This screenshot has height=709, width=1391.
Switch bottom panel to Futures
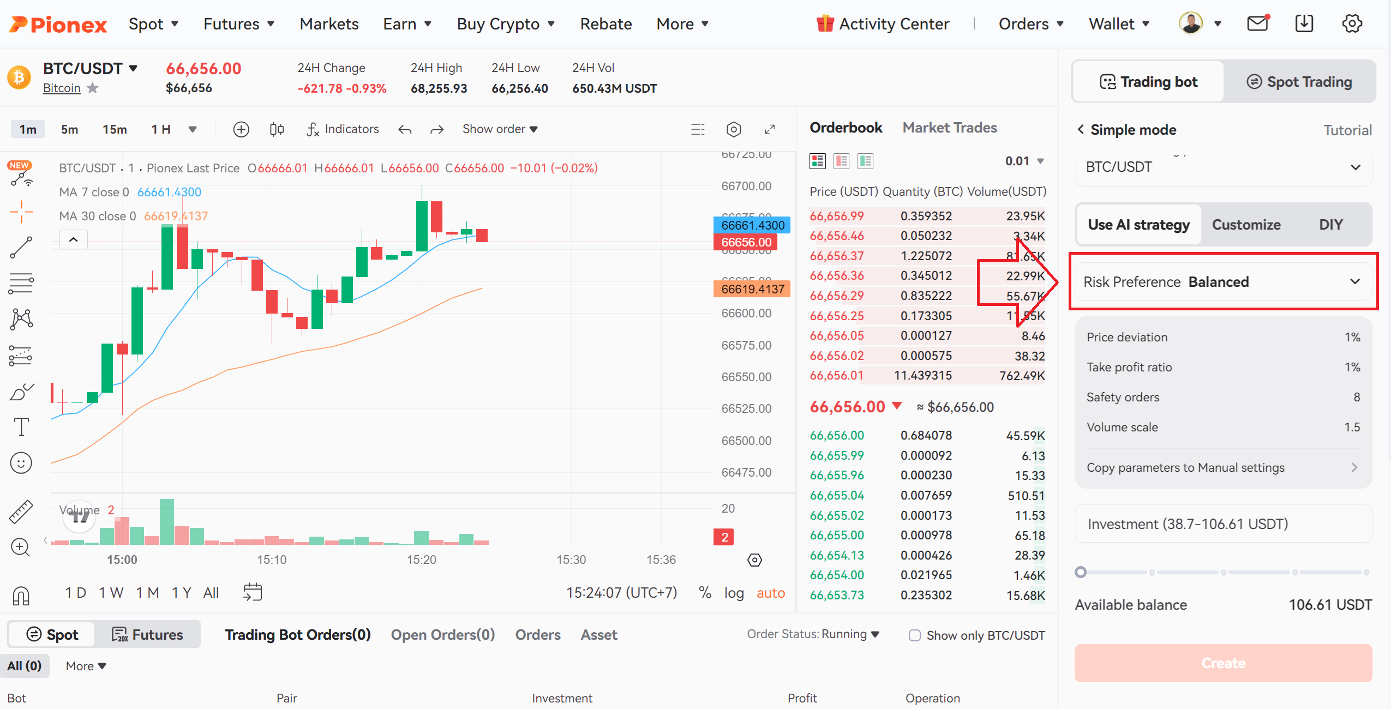coord(147,635)
